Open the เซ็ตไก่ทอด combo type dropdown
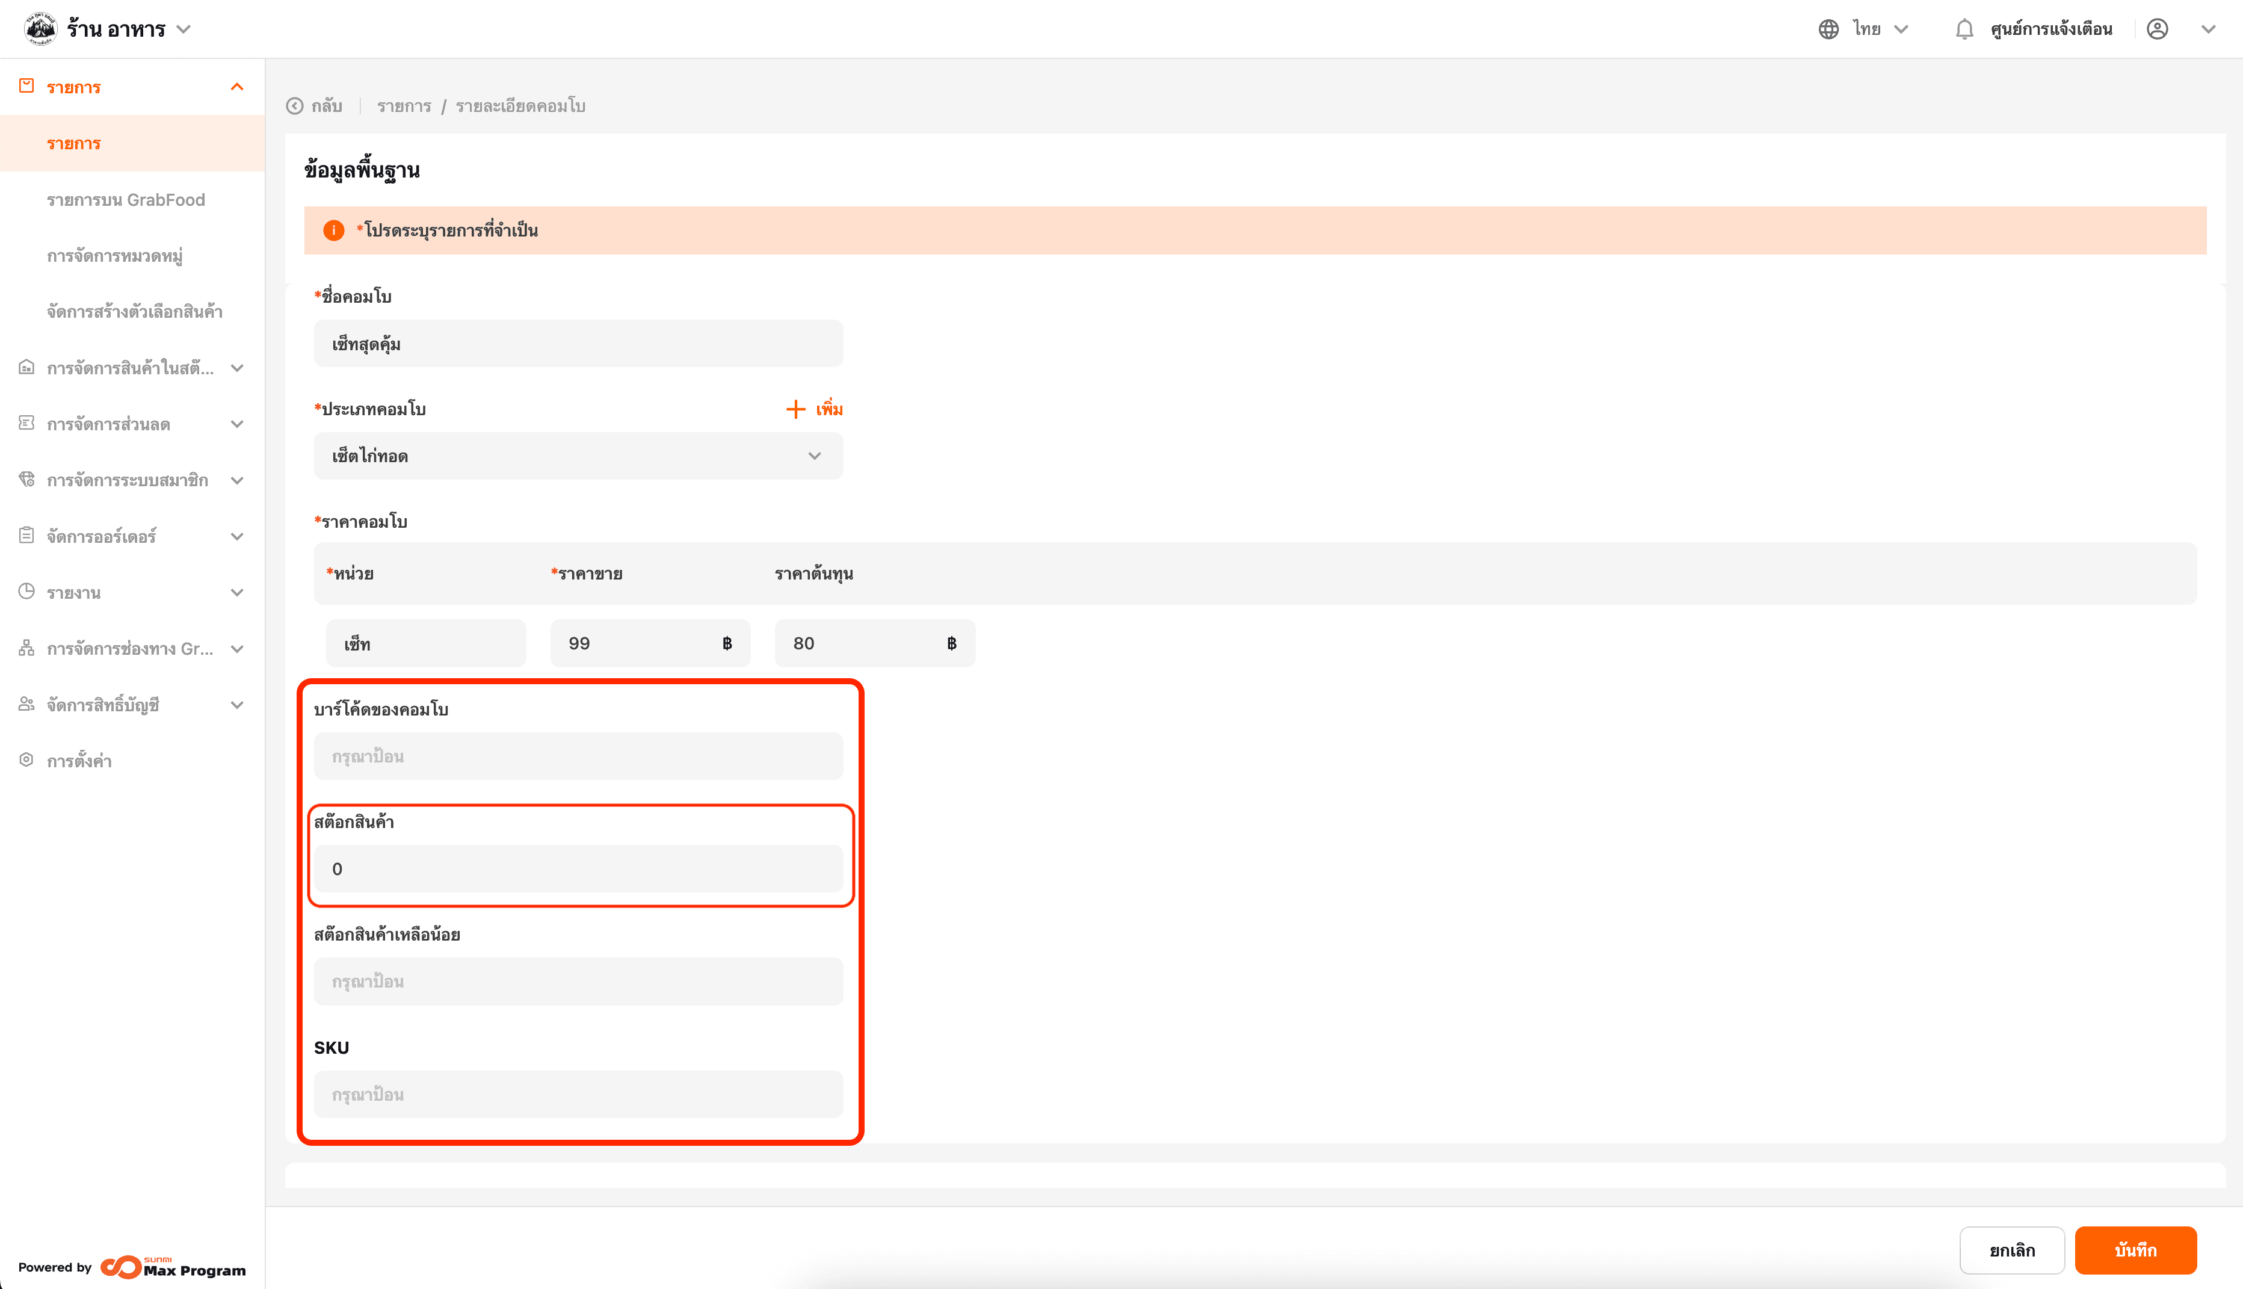The width and height of the screenshot is (2243, 1289). coord(578,456)
